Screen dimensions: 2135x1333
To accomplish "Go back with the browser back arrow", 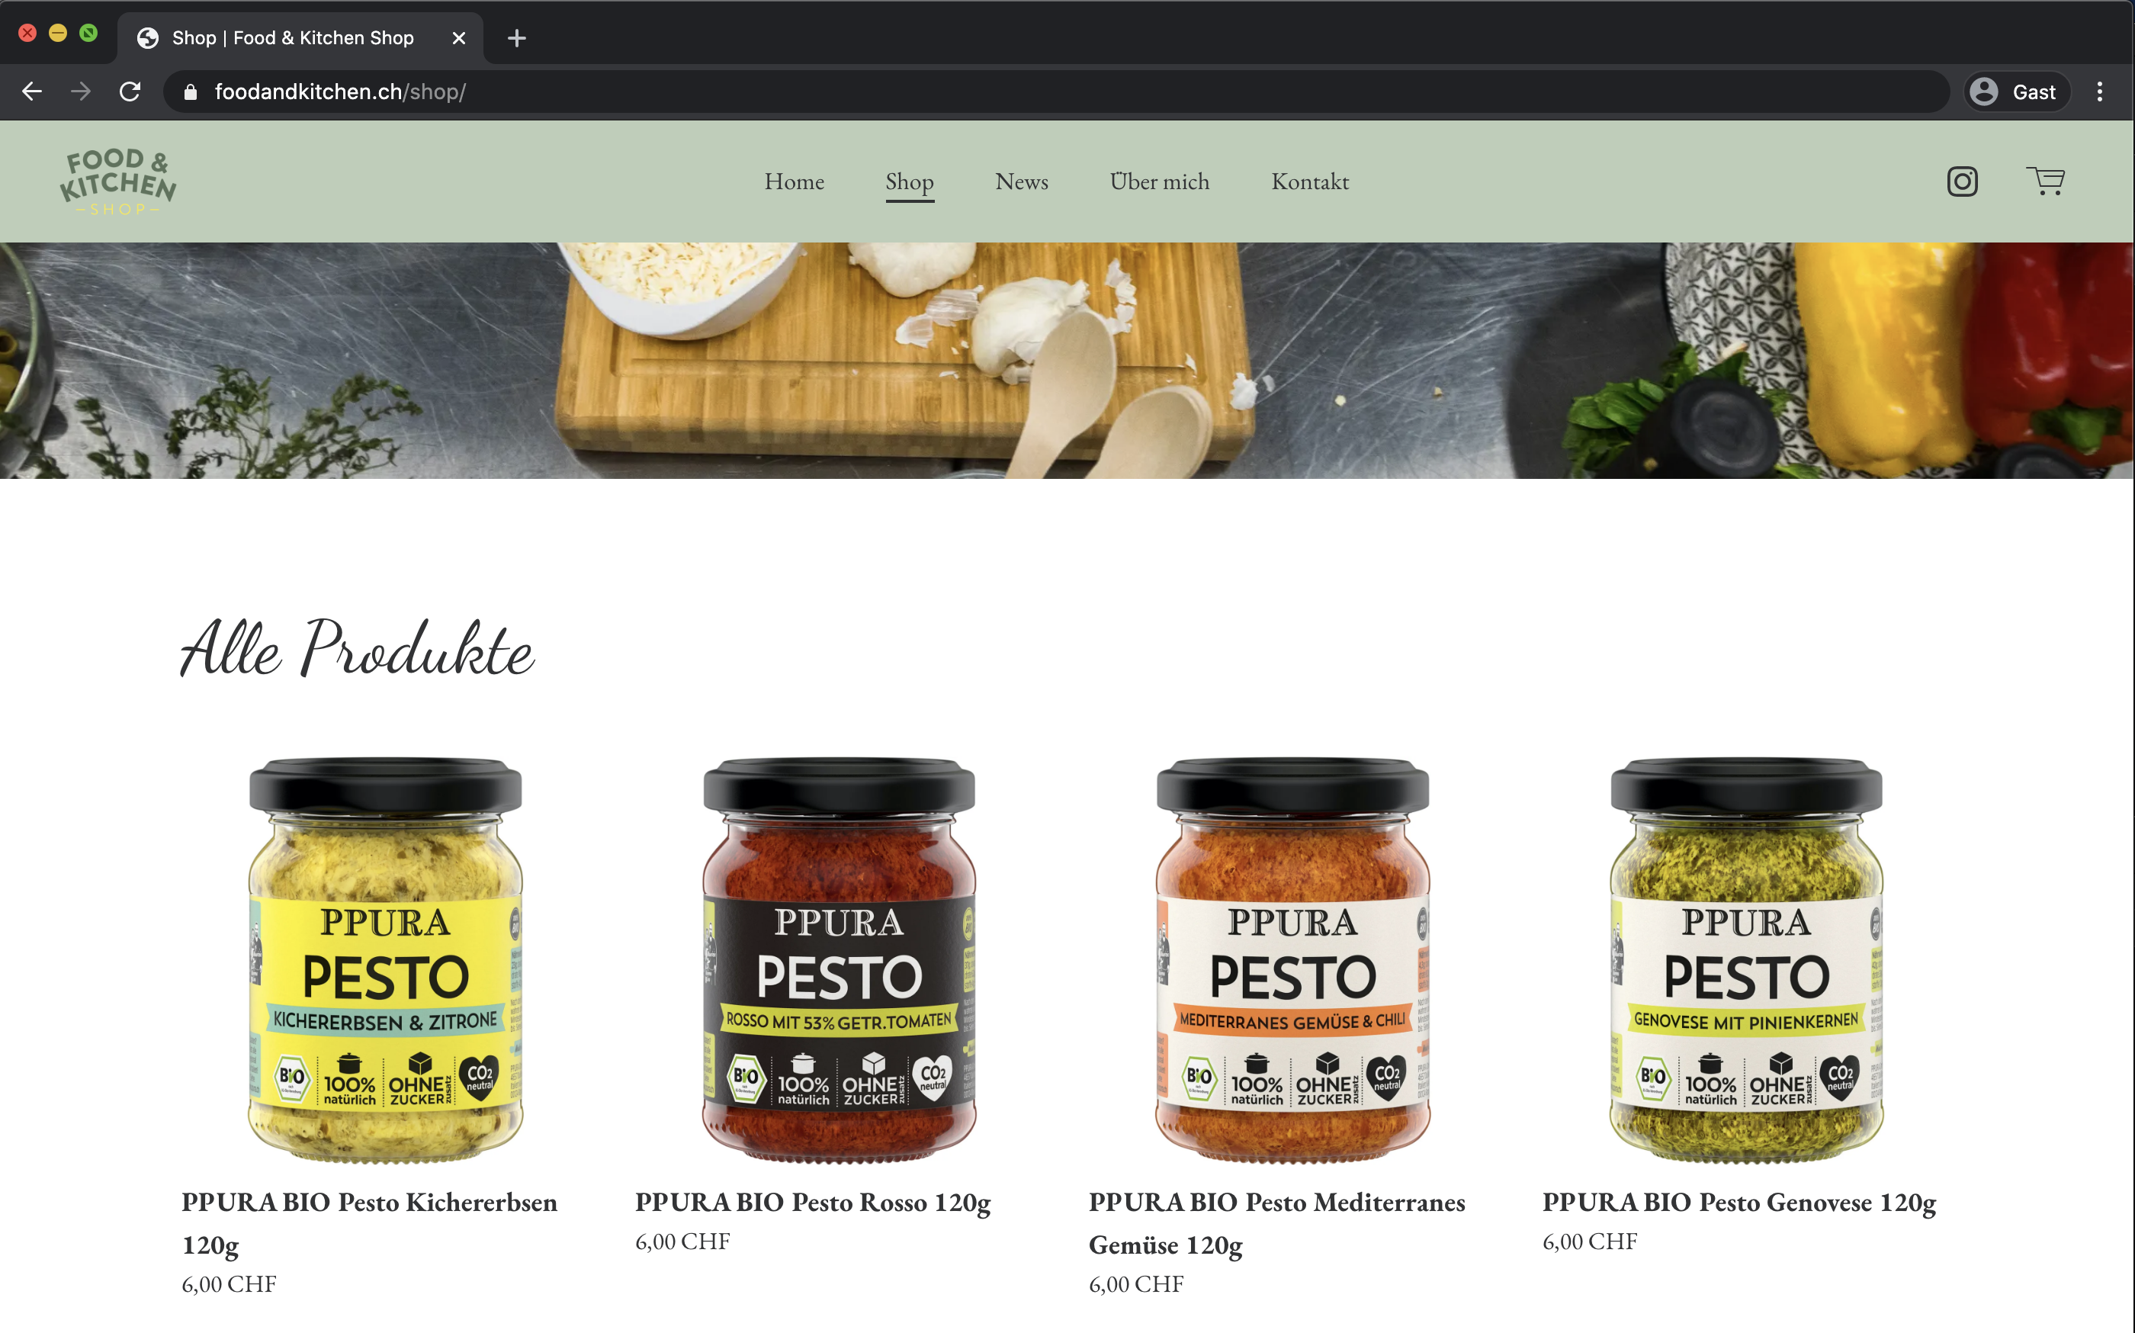I will point(33,92).
